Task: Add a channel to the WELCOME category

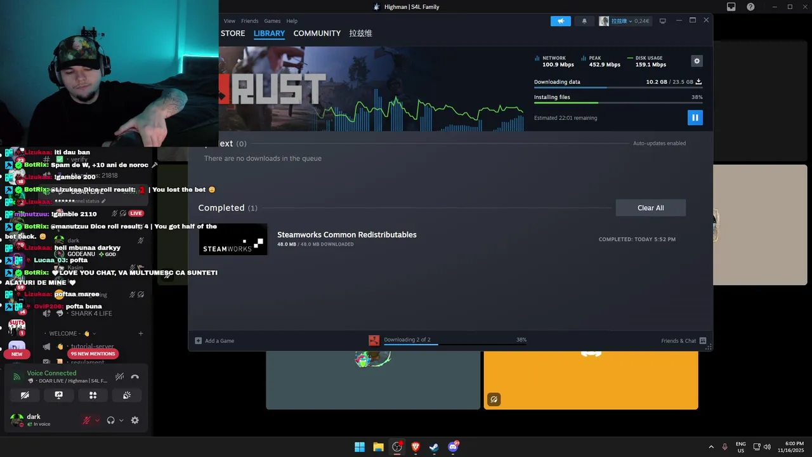Action: pos(141,333)
